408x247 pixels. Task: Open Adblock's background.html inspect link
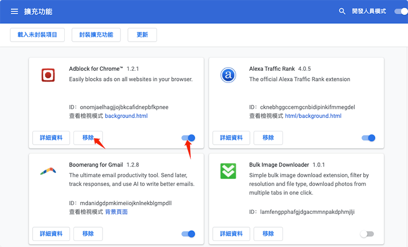[126, 116]
